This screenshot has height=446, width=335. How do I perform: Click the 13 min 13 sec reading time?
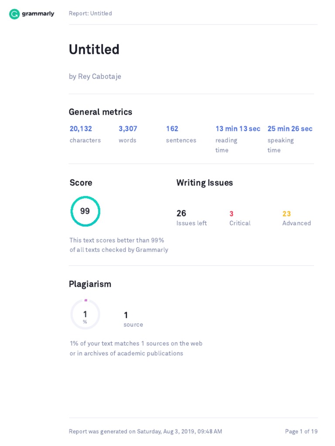click(238, 129)
